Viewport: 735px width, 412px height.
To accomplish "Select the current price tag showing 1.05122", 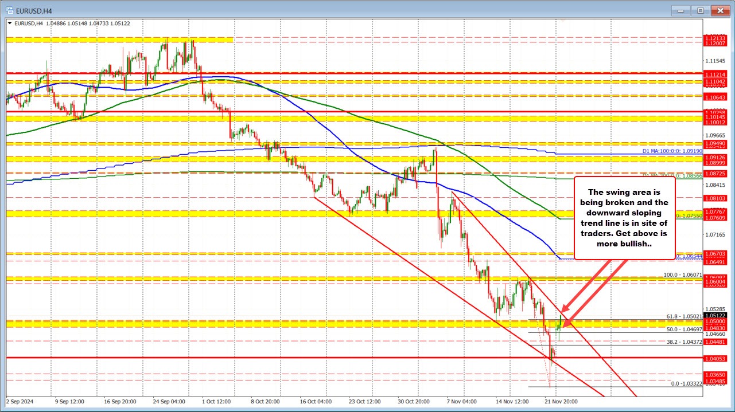I will click(715, 315).
